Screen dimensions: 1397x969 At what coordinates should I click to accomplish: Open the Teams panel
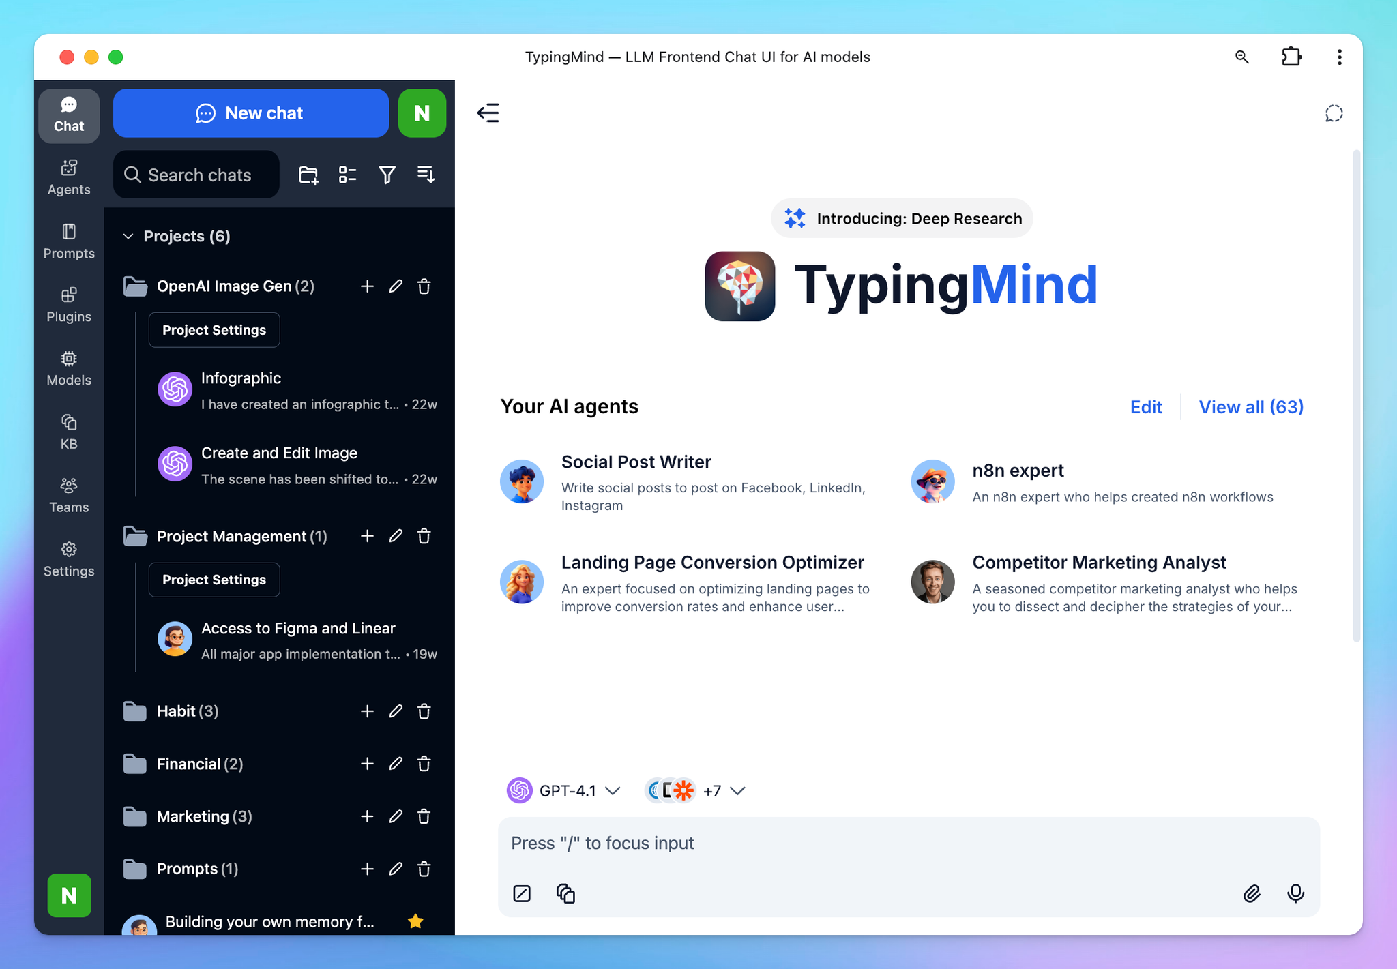[x=68, y=494]
